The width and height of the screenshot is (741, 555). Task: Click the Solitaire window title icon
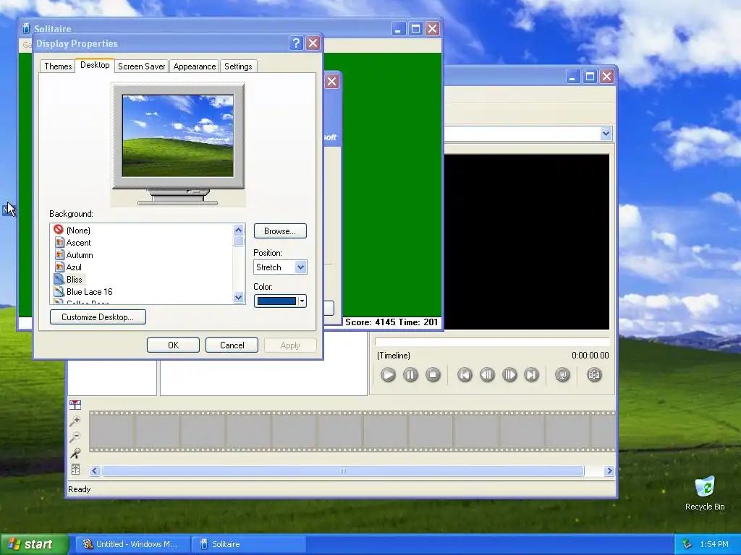point(27,29)
